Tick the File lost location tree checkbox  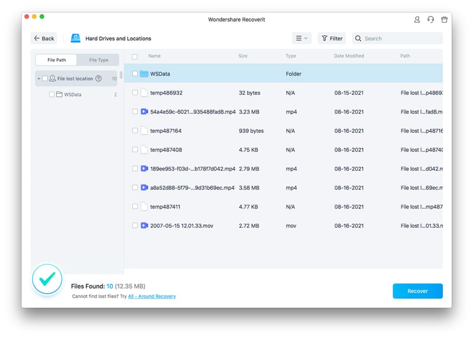point(45,79)
